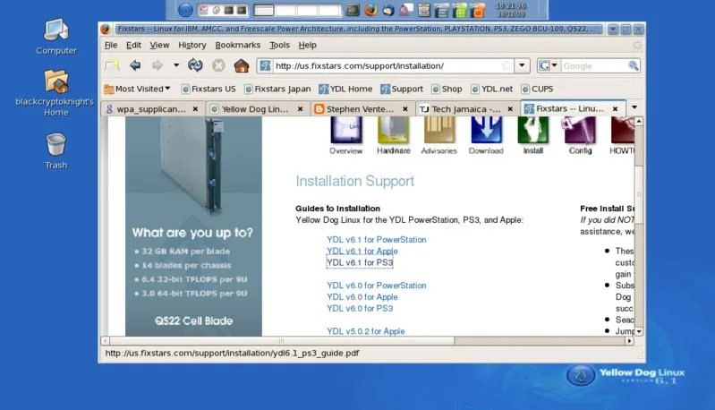The width and height of the screenshot is (715, 410).
Task: Open the YDL Home bookmark
Action: [345, 89]
